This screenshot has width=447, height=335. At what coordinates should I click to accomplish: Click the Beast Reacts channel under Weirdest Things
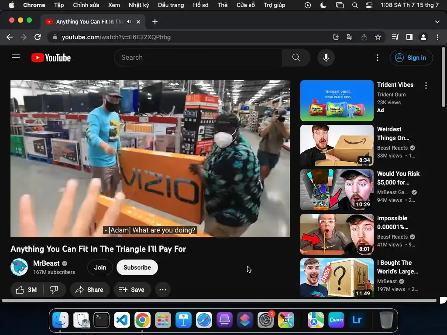pyautogui.click(x=392, y=148)
